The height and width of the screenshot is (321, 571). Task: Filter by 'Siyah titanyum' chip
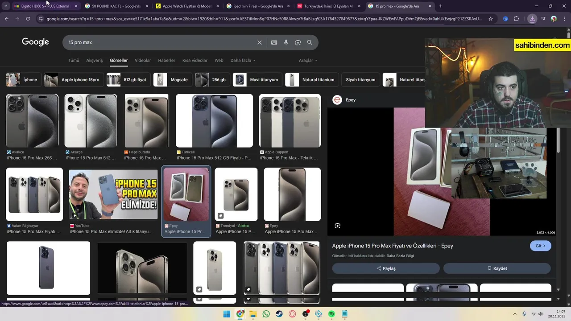point(360,80)
